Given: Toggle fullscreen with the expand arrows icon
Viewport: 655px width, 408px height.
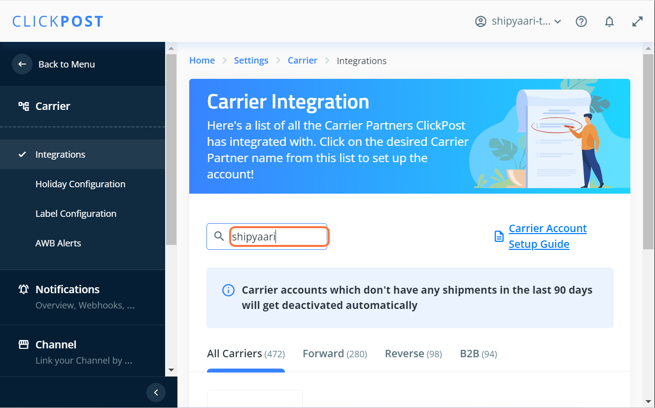Looking at the screenshot, I should tap(637, 22).
